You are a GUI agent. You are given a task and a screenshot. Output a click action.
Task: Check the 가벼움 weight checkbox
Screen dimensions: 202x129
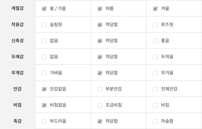(44, 73)
